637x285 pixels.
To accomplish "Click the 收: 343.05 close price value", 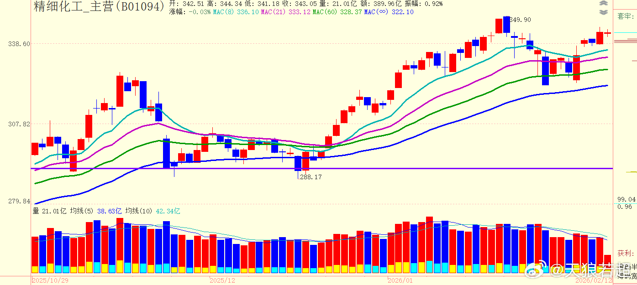I will pyautogui.click(x=300, y=4).
